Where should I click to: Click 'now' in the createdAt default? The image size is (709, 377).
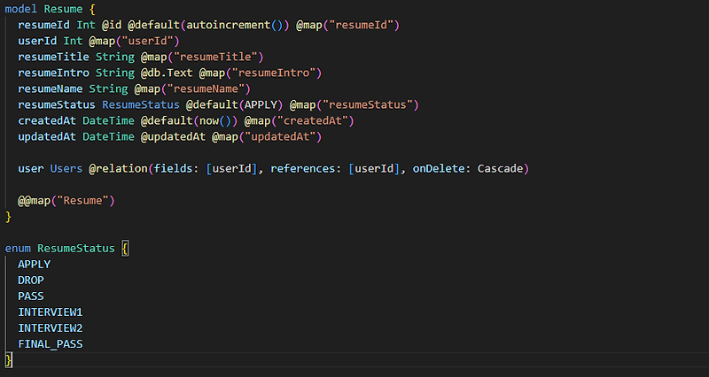[x=209, y=120]
